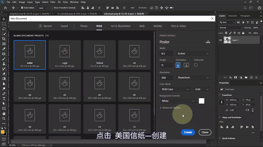
Task: Select landscape orientation
Action: coord(186,65)
